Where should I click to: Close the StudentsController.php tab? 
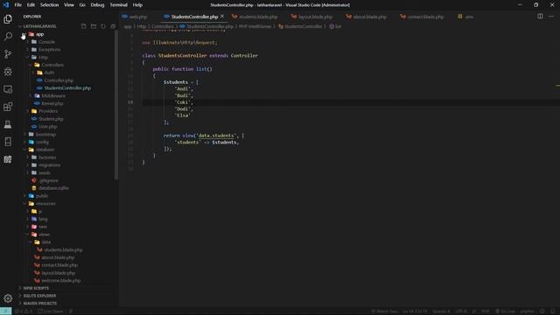coord(222,17)
